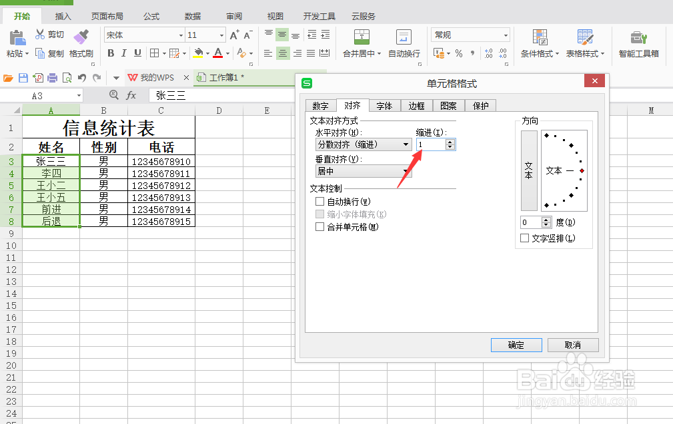Switch to the 公式 ribbon tab

tap(151, 16)
